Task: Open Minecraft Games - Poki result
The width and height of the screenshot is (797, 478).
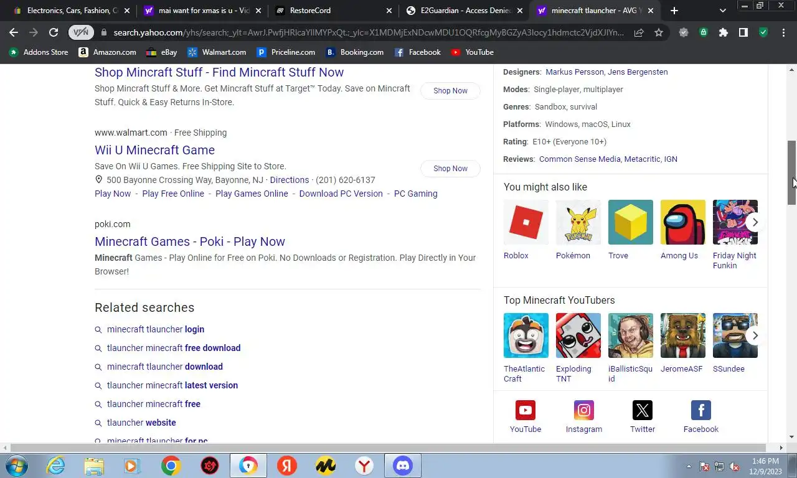Action: coord(190,241)
